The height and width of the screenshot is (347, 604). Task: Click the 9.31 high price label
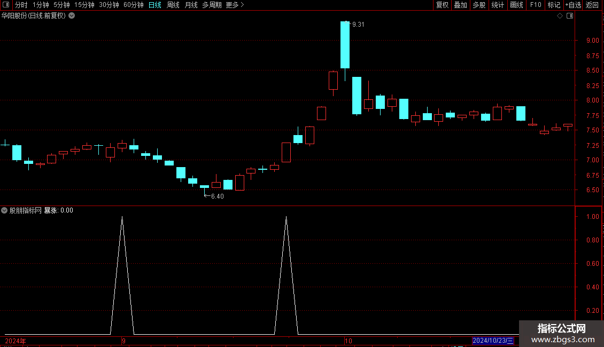point(358,25)
